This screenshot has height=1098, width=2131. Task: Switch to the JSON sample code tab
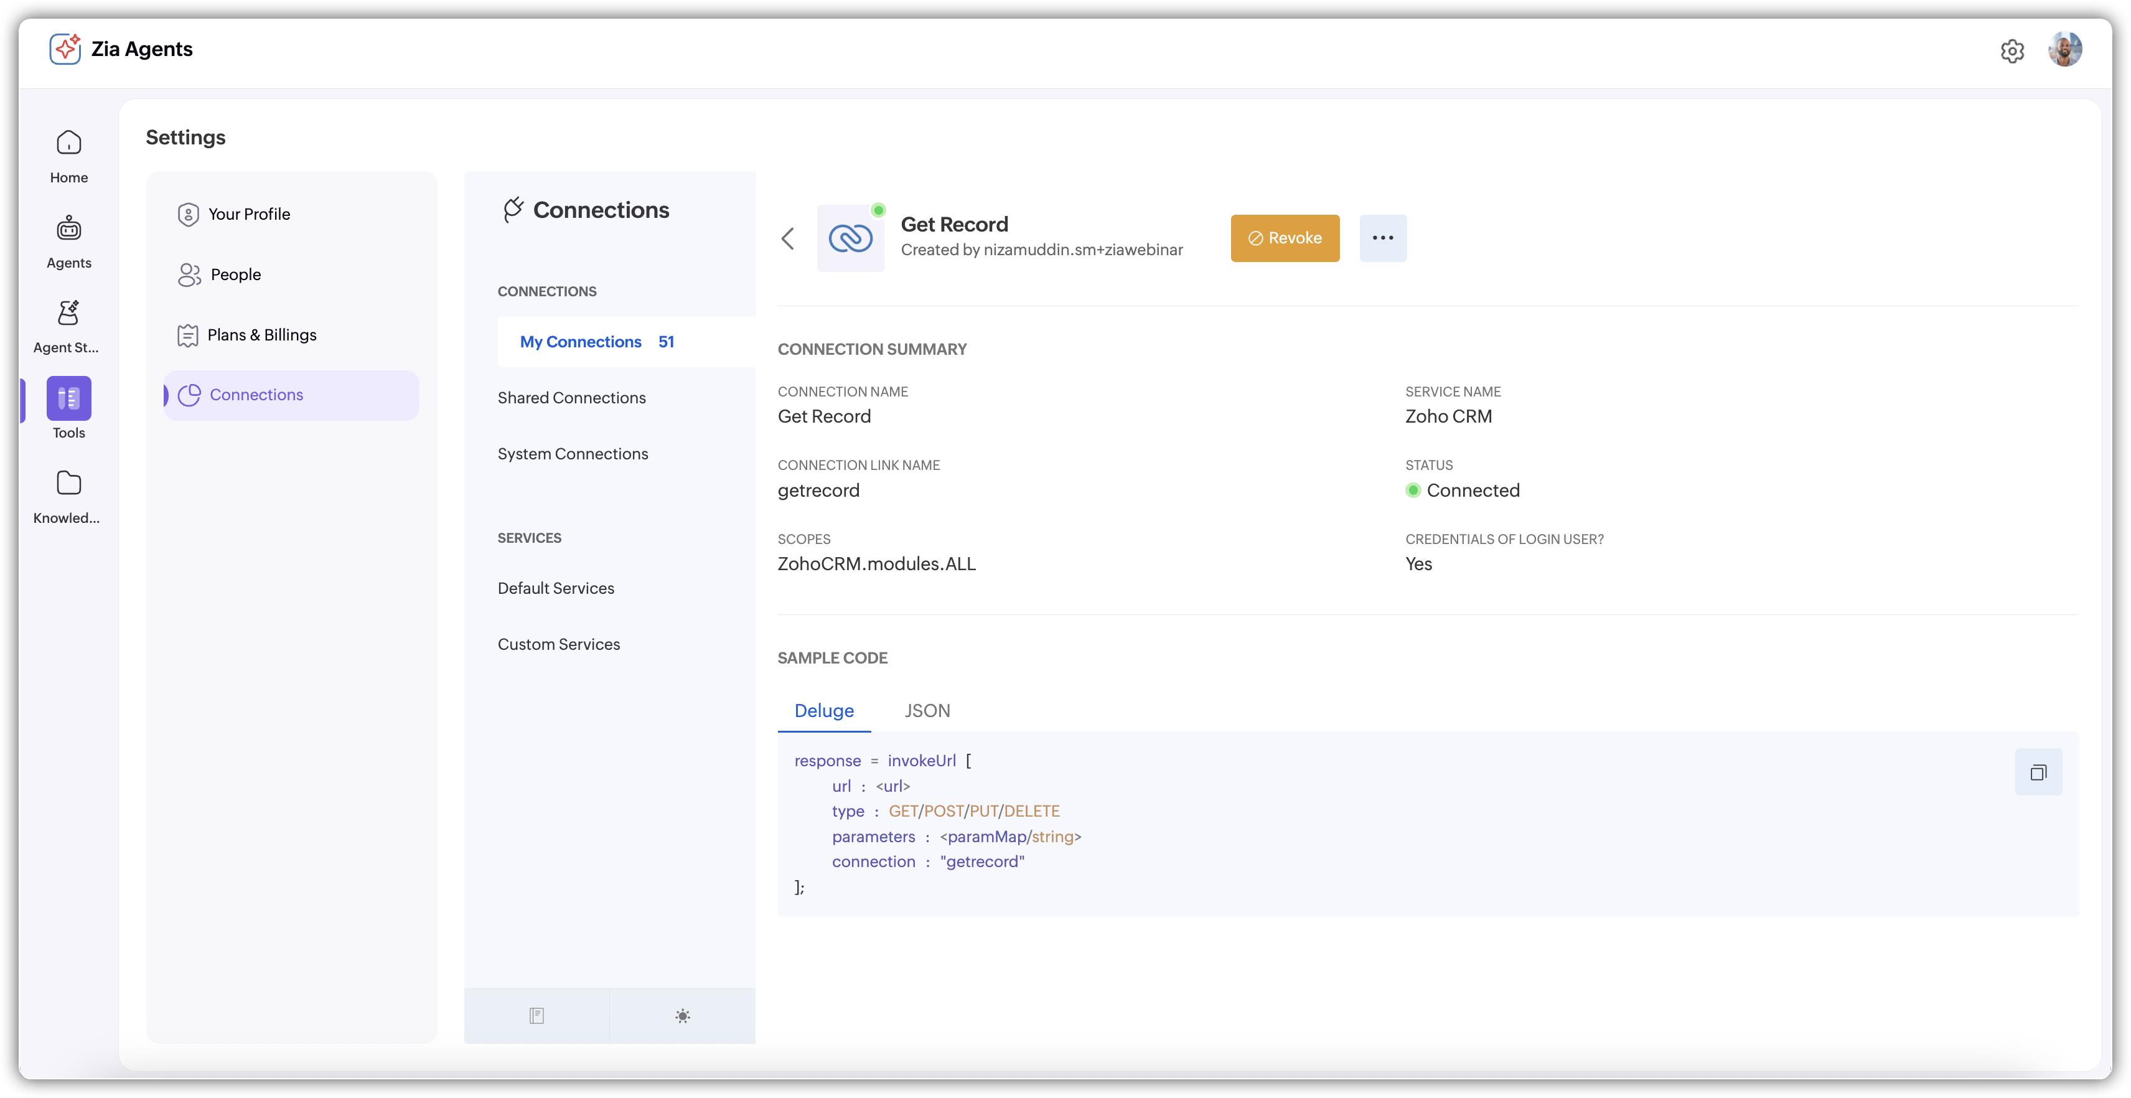927,711
